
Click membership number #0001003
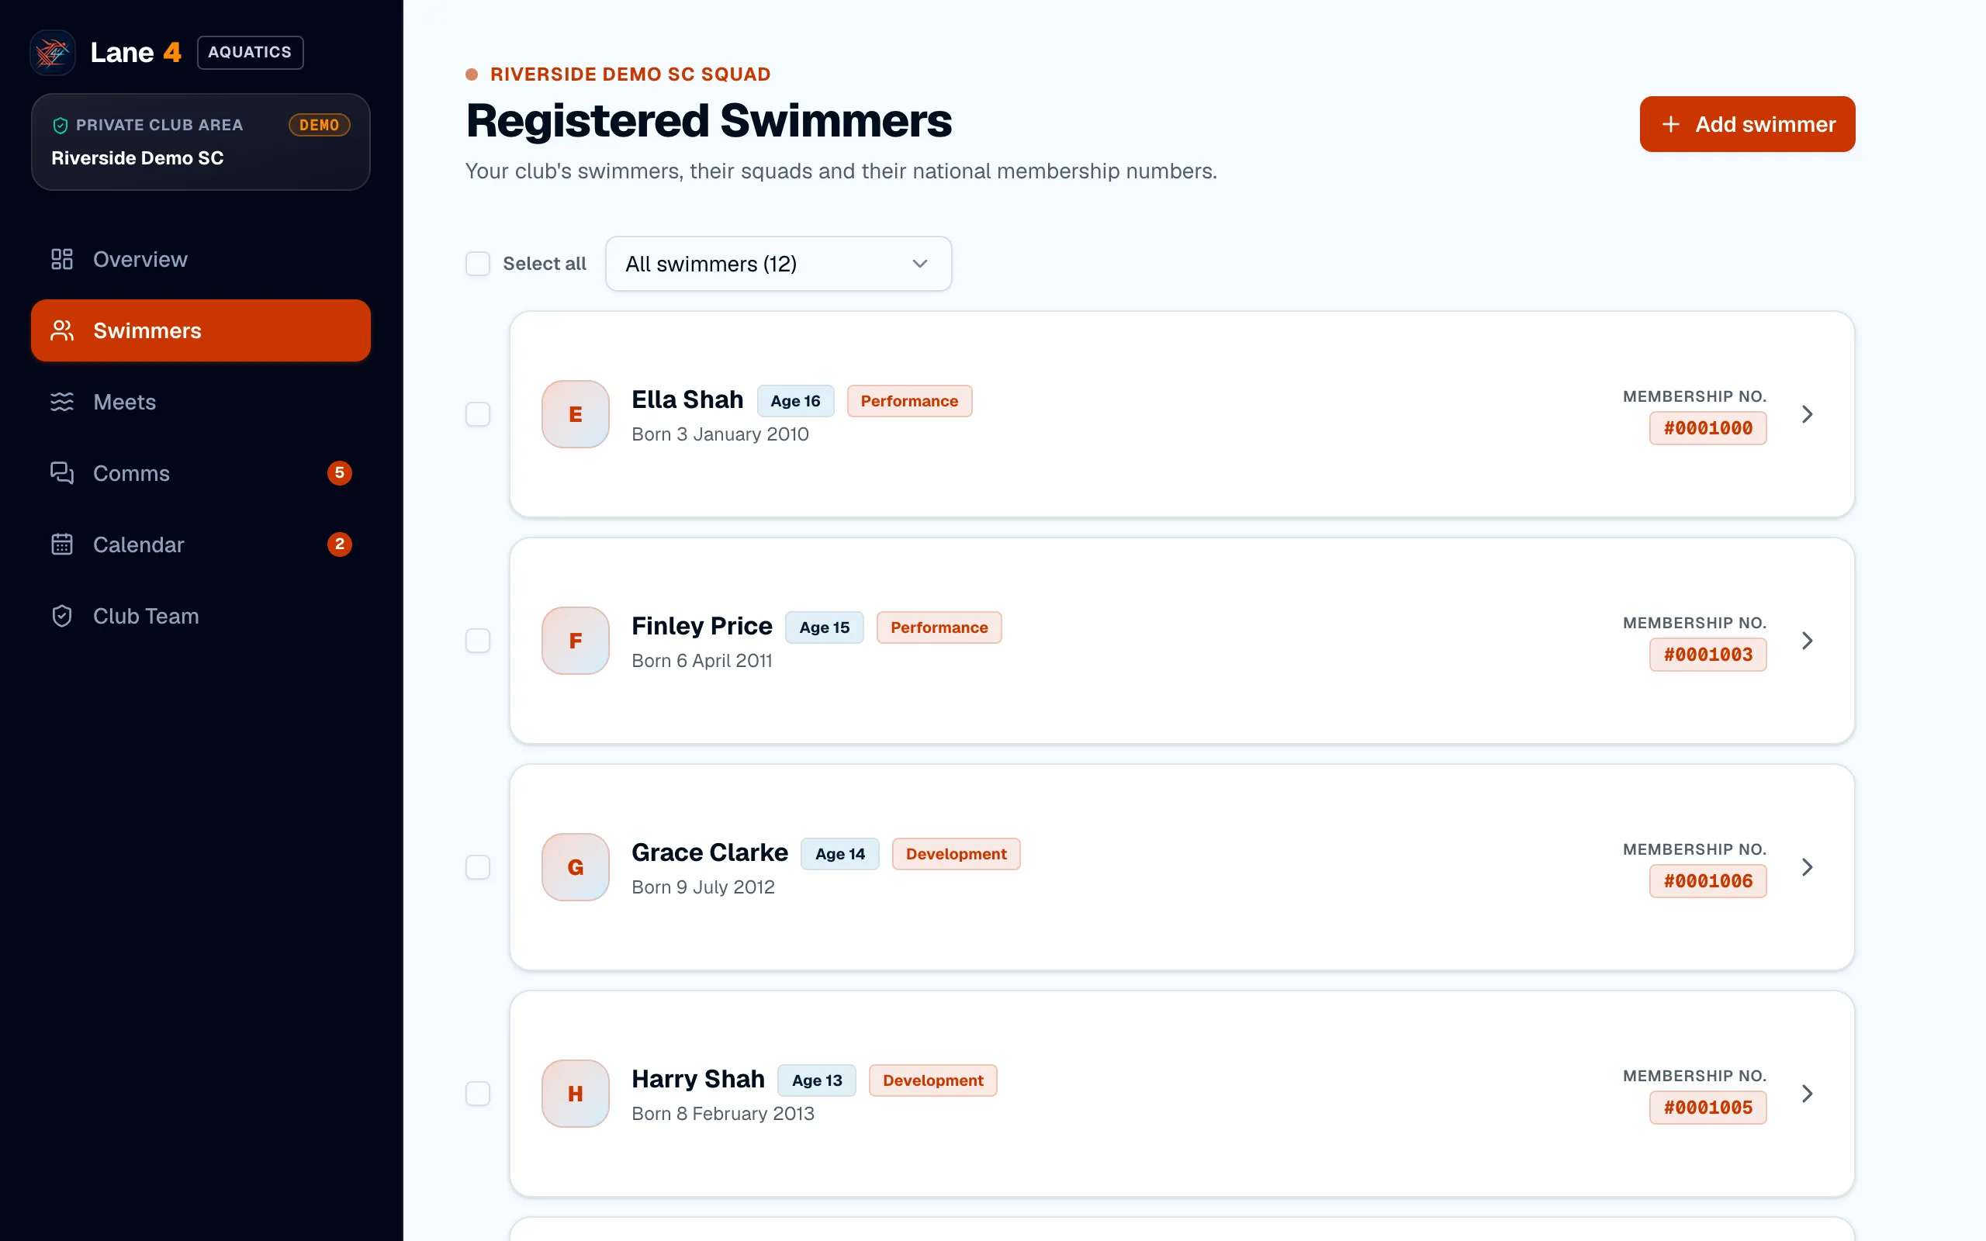click(1707, 655)
